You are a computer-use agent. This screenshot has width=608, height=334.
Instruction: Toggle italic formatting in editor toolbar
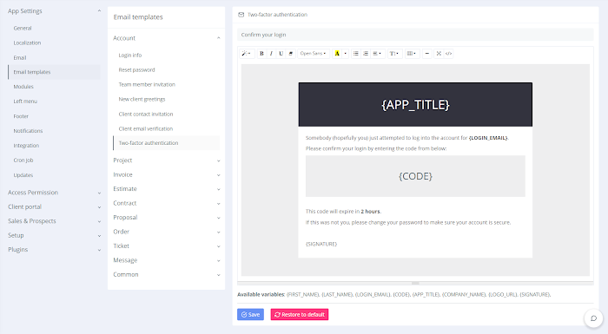pyautogui.click(x=271, y=54)
